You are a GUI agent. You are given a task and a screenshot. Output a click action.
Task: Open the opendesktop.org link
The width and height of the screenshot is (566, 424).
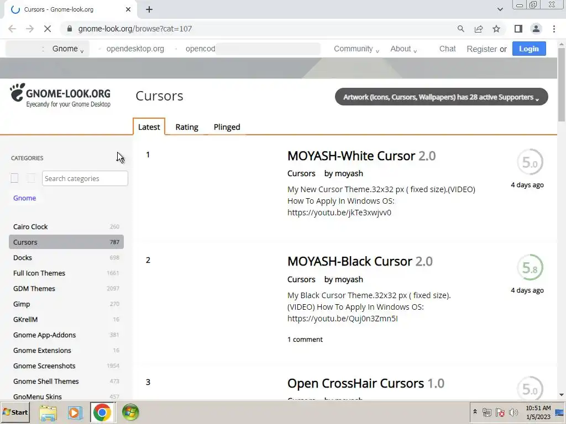click(x=135, y=49)
